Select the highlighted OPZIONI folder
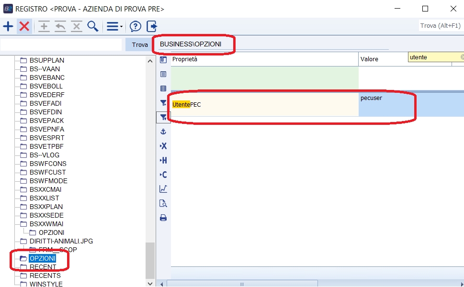Screen dimensions: 464x287 click(43, 258)
